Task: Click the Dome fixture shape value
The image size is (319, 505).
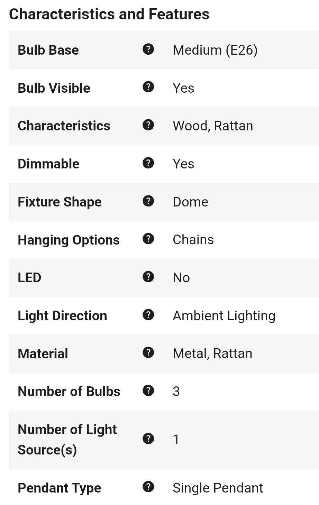Action: click(190, 202)
